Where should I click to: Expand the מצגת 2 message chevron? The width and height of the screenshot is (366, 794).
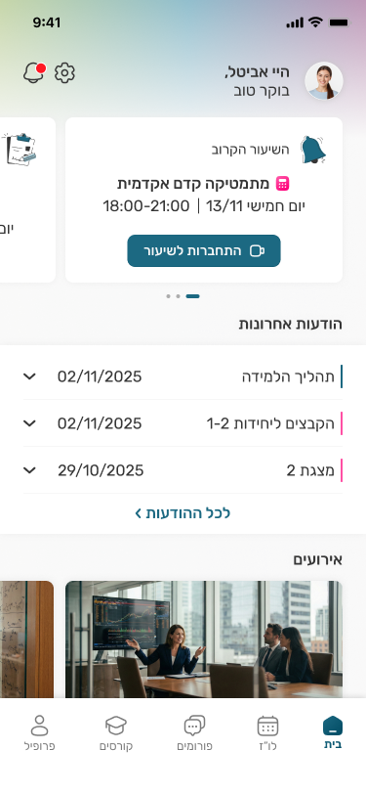coord(30,470)
